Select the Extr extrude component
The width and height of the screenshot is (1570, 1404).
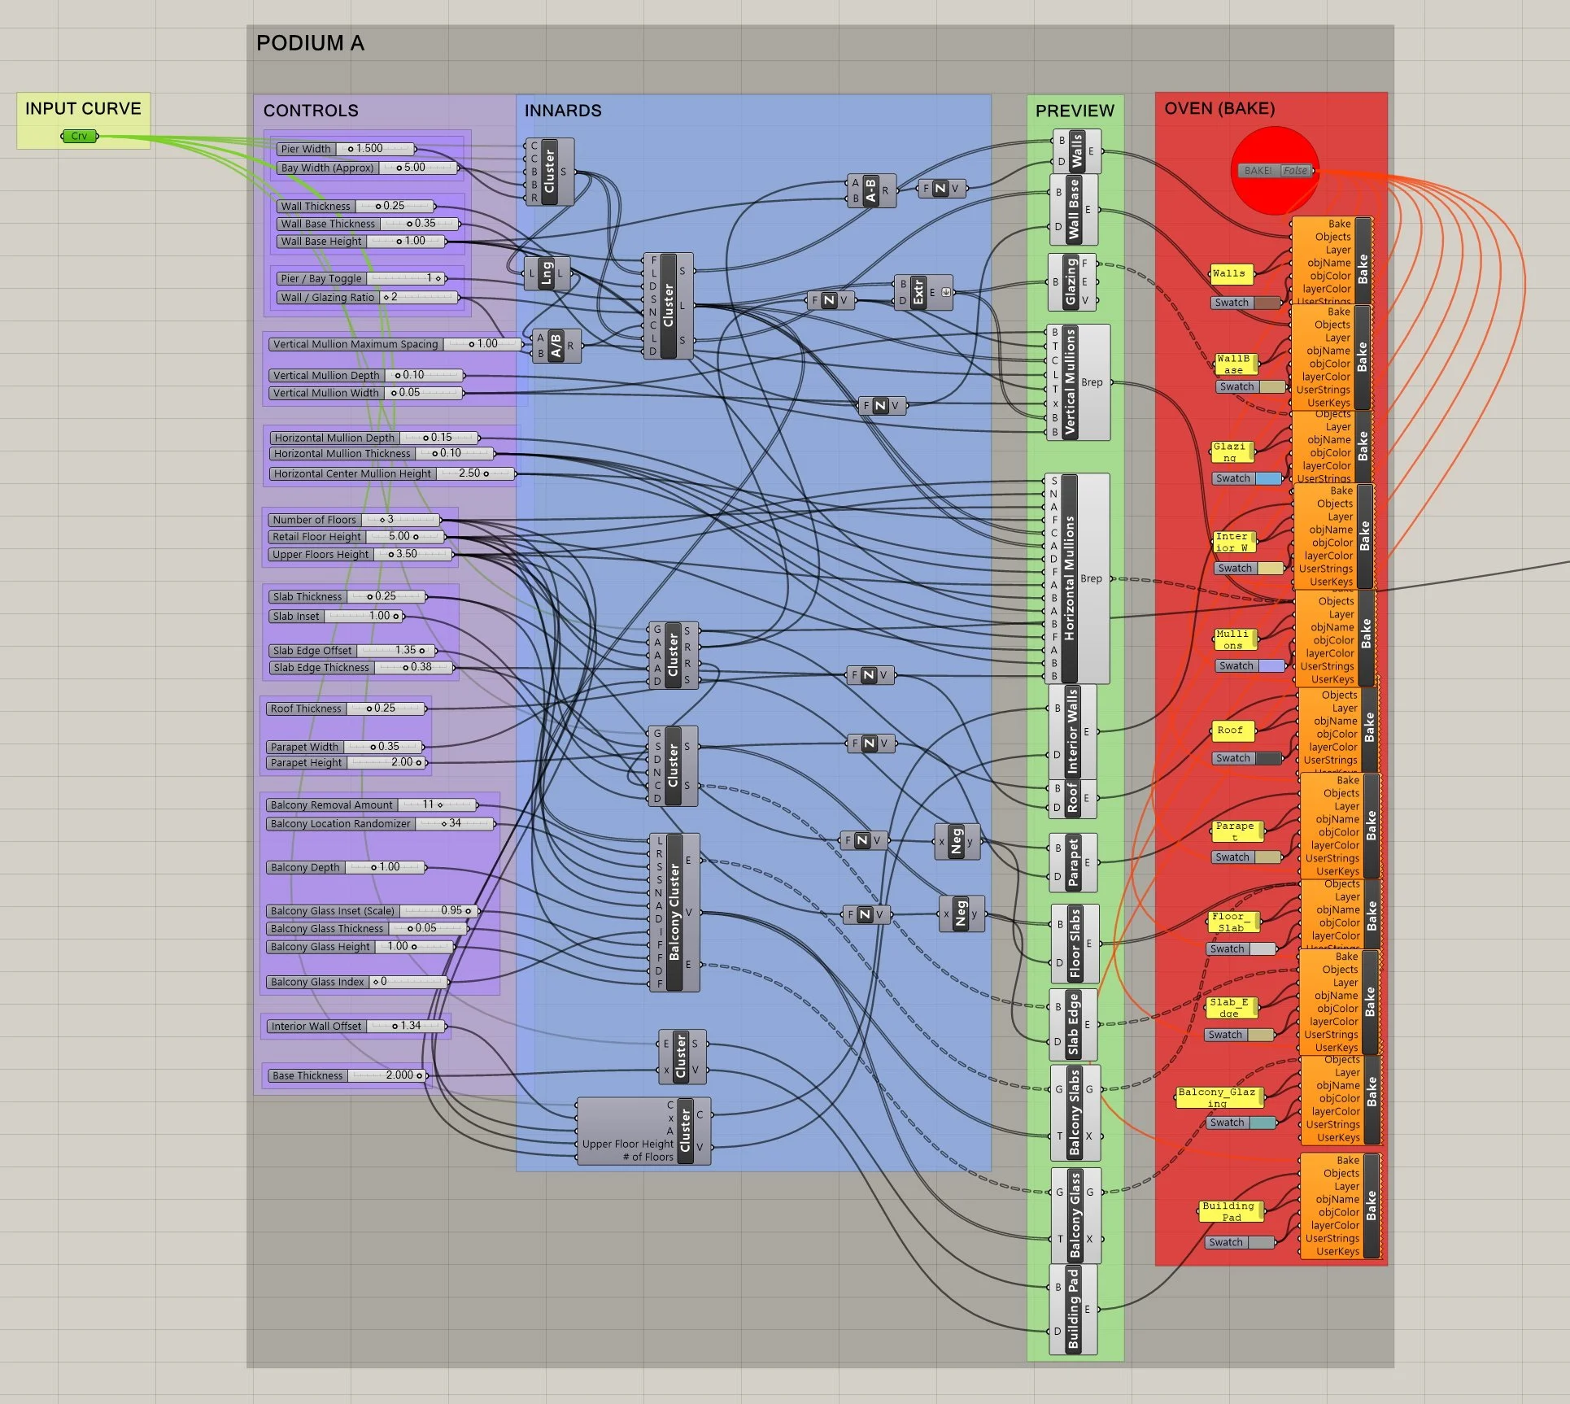922,292
